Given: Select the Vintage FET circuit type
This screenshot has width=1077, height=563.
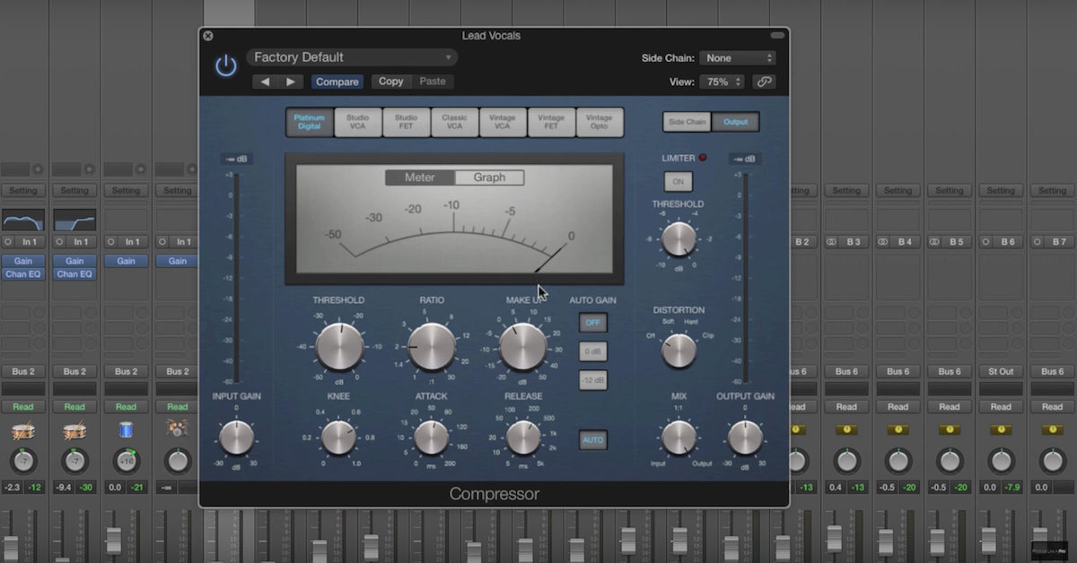Looking at the screenshot, I should (551, 122).
